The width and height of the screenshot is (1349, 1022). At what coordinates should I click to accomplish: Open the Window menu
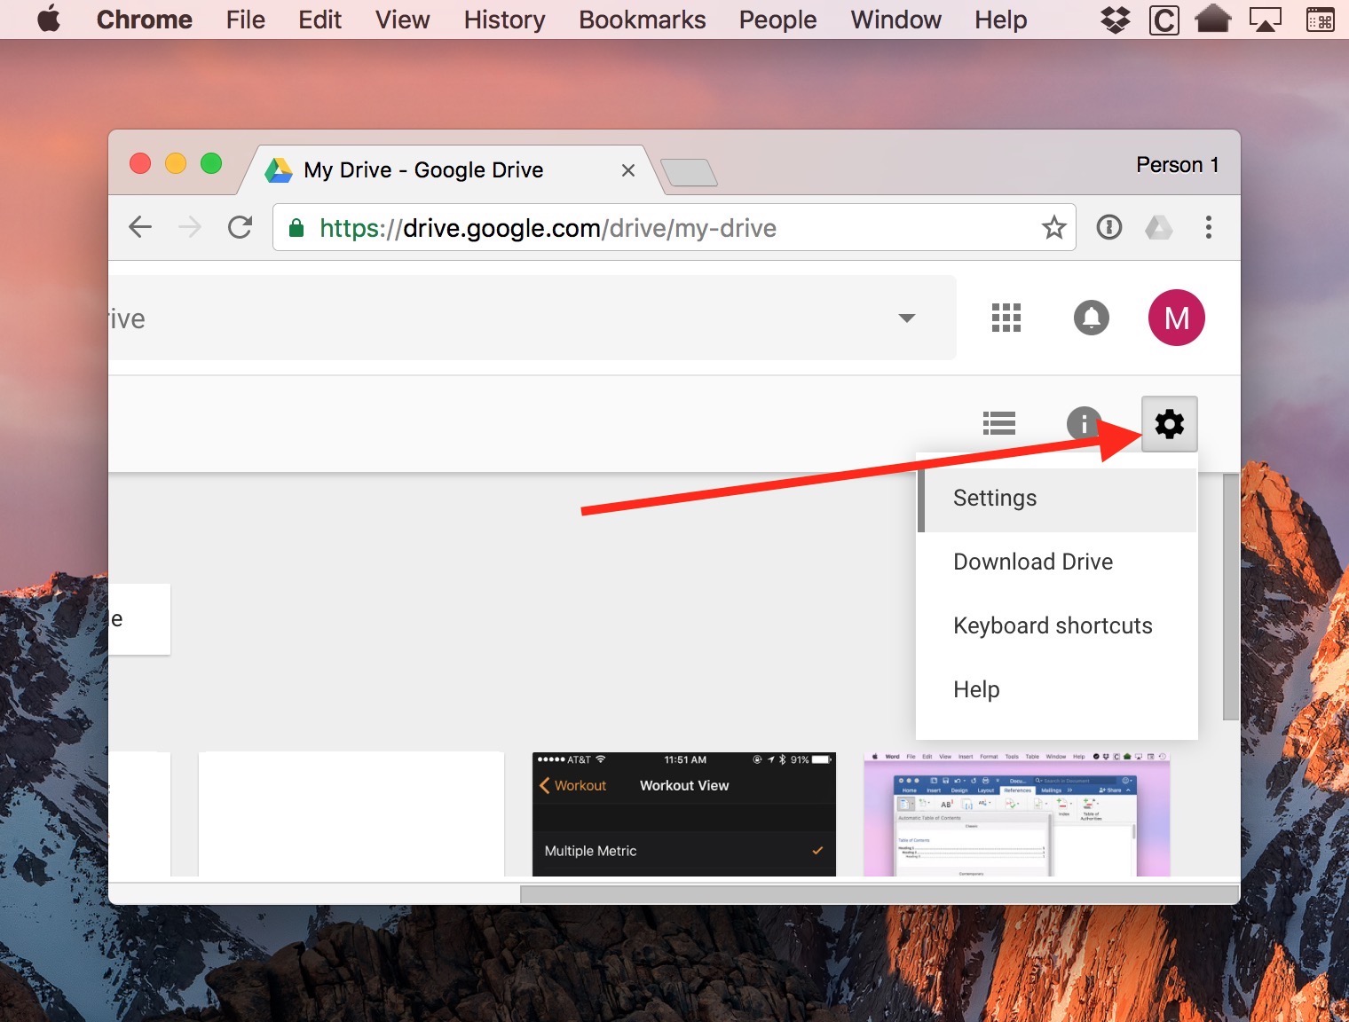click(895, 20)
